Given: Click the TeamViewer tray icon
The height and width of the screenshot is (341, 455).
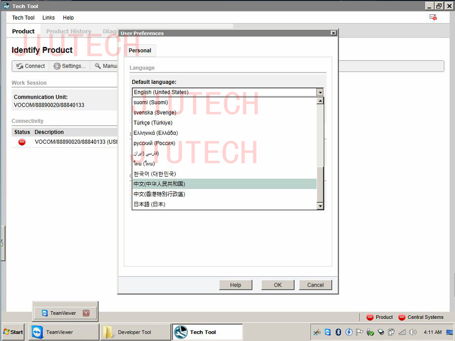Looking at the screenshot, I should 328,332.
